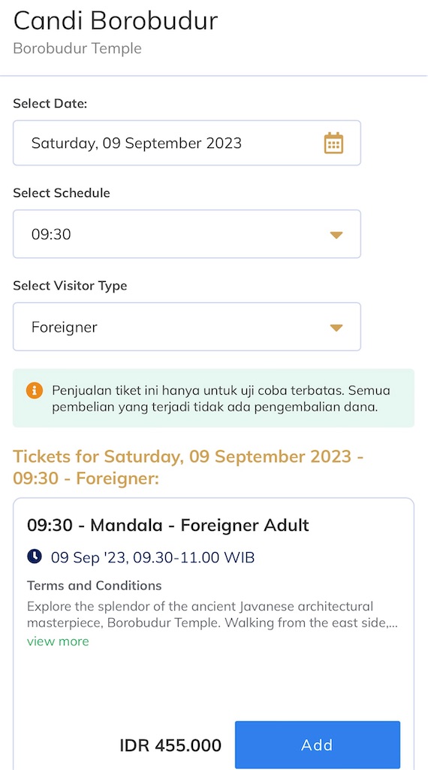This screenshot has height=770, width=428.
Task: Open the calendar icon date picker
Action: [x=333, y=143]
